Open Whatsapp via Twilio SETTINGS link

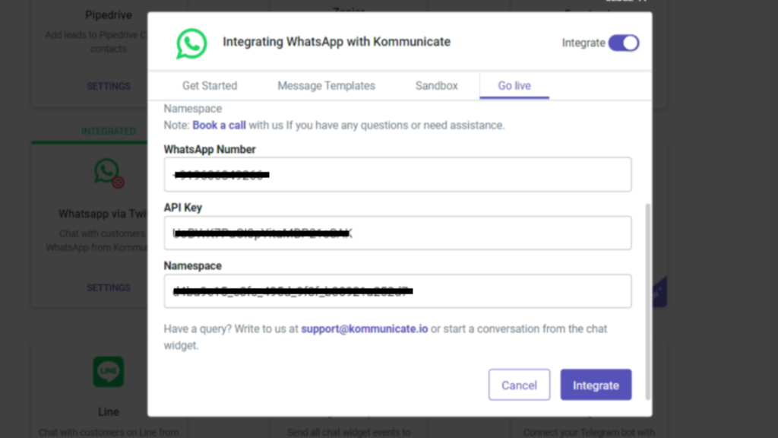coord(109,288)
